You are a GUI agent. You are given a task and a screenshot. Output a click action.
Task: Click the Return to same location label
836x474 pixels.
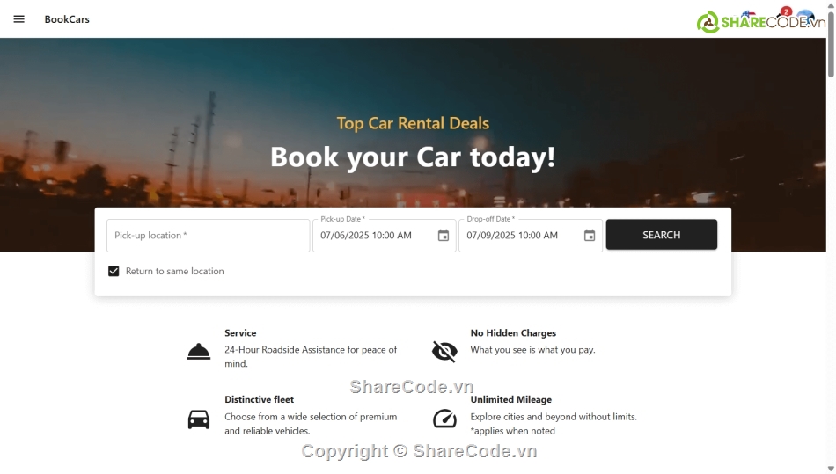(x=175, y=271)
